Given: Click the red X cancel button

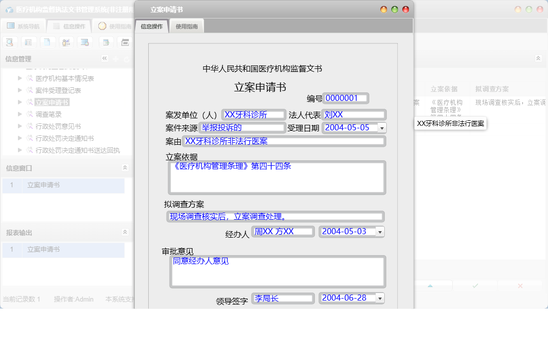Looking at the screenshot, I should coord(520,285).
